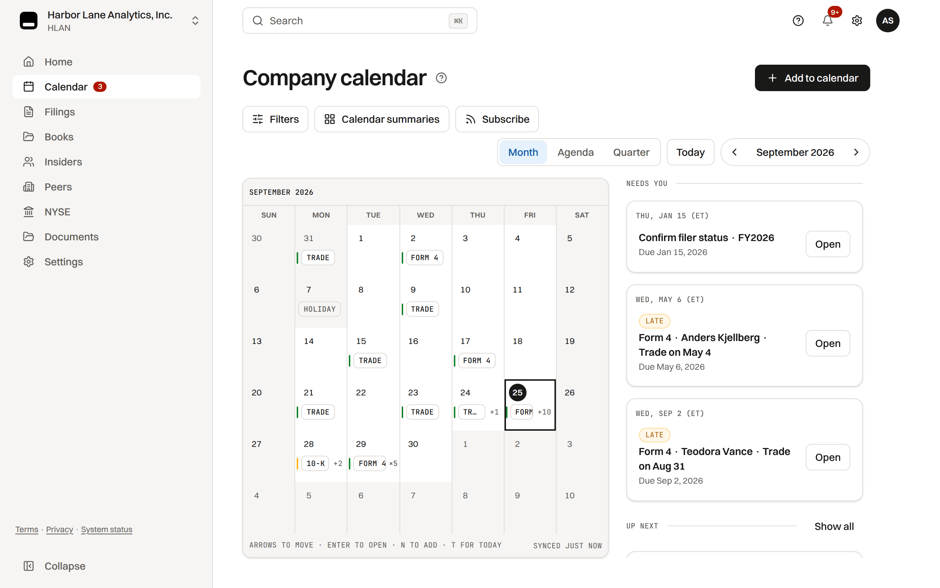940x588 pixels.
Task: Open the Home sidebar icon
Action: tap(29, 62)
